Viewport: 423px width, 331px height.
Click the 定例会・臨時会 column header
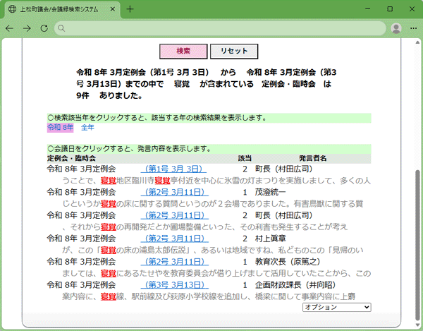click(x=71, y=159)
